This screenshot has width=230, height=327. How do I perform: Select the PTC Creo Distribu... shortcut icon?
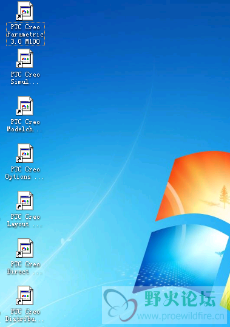pos(24,295)
